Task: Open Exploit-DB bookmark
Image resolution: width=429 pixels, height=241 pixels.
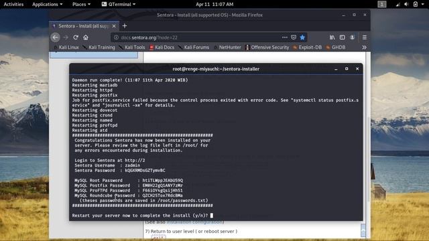Action: pyautogui.click(x=308, y=48)
